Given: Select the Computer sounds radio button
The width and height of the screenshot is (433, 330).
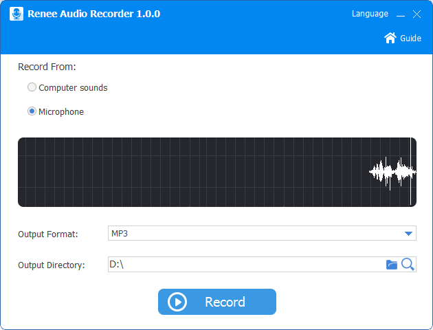Looking at the screenshot, I should (32, 87).
